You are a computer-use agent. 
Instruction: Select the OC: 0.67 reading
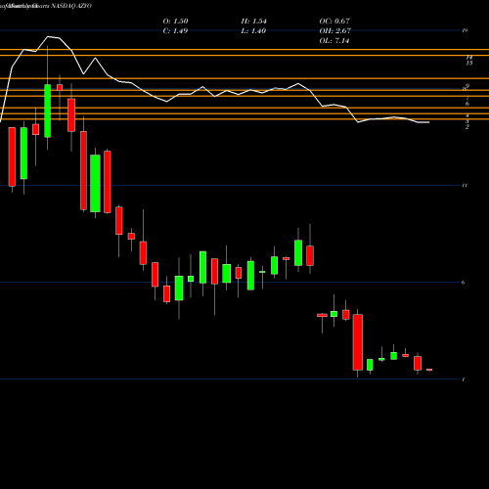[x=334, y=22]
